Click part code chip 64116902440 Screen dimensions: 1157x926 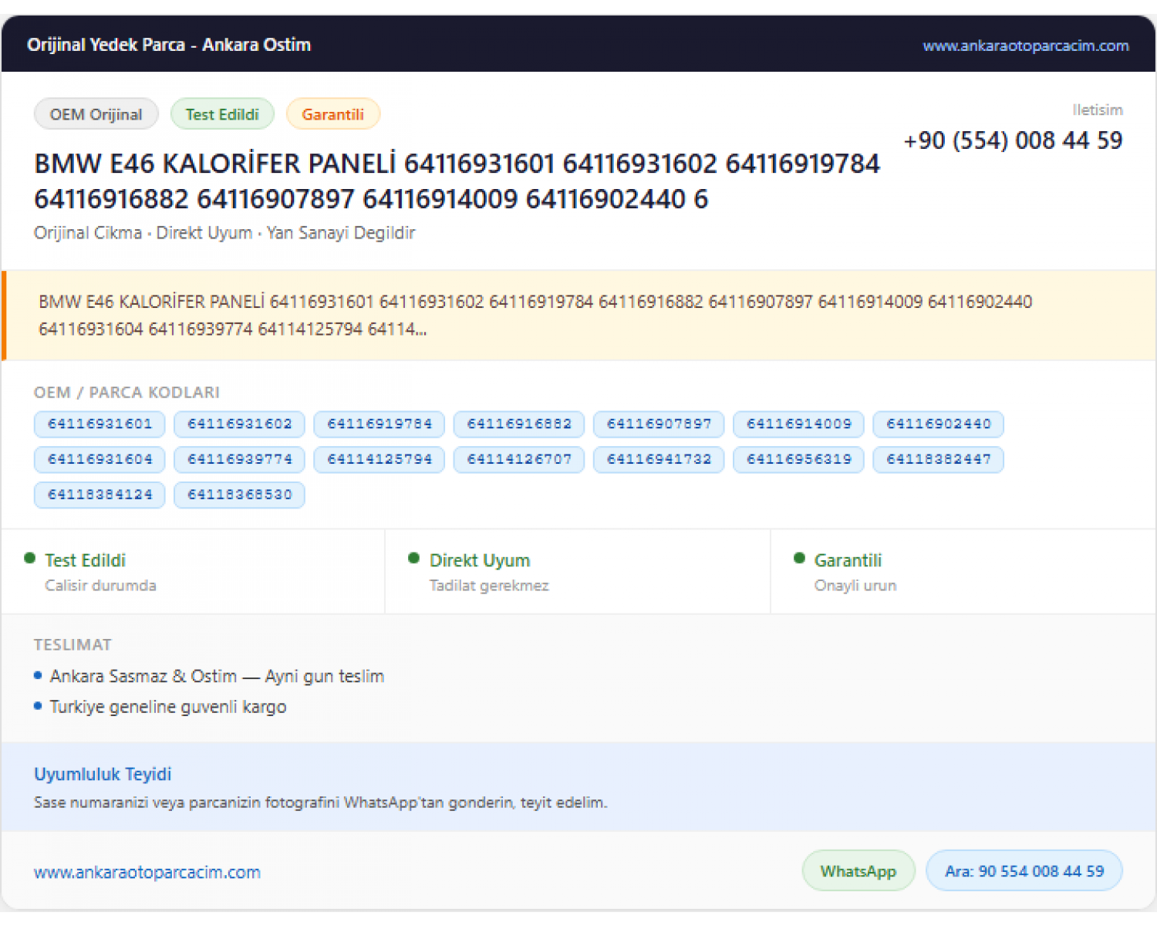pos(938,424)
